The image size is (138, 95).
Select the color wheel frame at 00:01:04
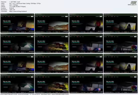point(120,83)
